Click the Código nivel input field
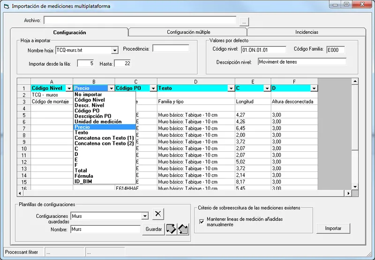The width and height of the screenshot is (375, 260). coord(263,50)
